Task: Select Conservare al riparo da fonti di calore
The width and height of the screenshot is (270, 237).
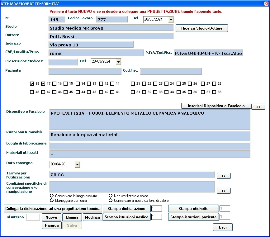Action: (x=111, y=200)
